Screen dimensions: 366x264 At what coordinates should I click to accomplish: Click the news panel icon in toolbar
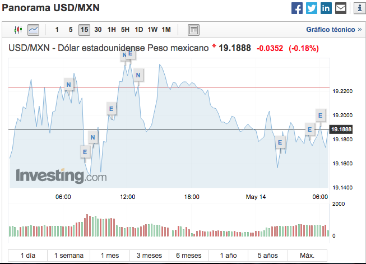click(193, 29)
